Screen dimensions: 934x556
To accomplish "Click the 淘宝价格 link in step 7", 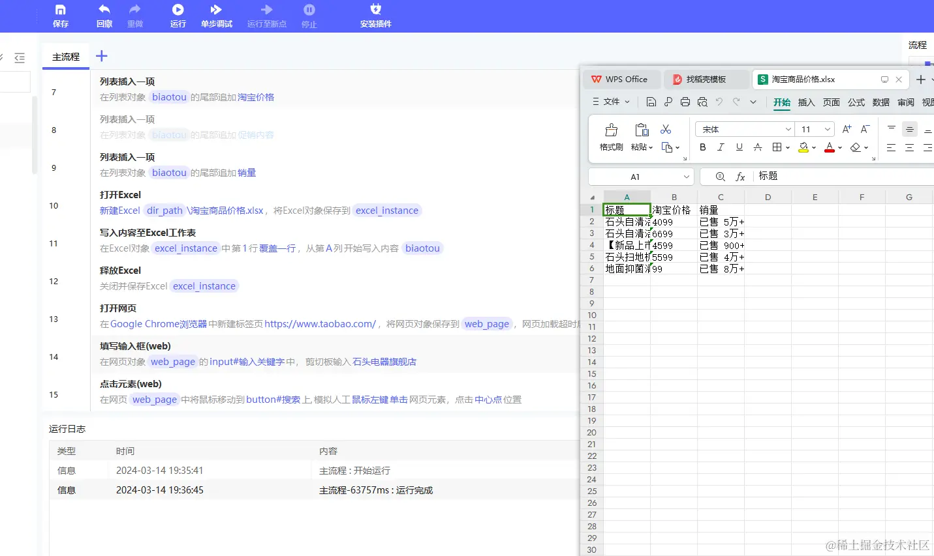I will (256, 97).
